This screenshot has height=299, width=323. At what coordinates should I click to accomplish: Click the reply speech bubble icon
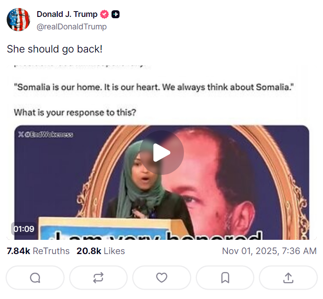35,278
